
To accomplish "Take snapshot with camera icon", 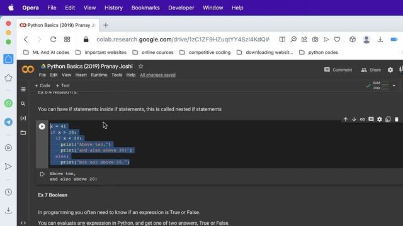I will (315, 40).
